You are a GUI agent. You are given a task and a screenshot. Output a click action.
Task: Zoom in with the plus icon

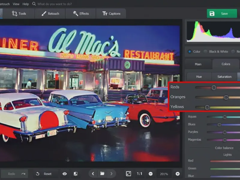(x=178, y=174)
